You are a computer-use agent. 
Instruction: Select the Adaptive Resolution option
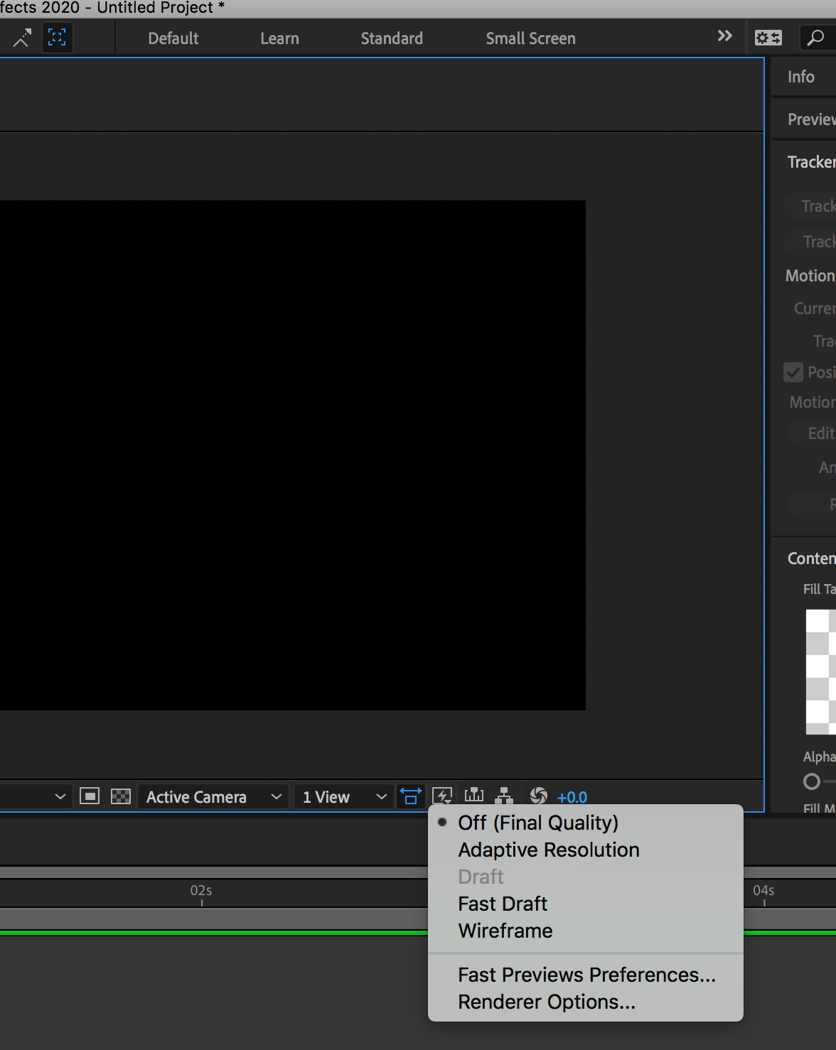pos(548,850)
